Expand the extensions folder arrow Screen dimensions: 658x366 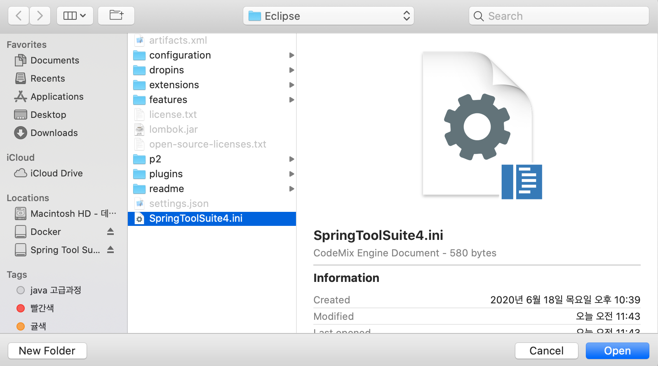click(x=291, y=85)
